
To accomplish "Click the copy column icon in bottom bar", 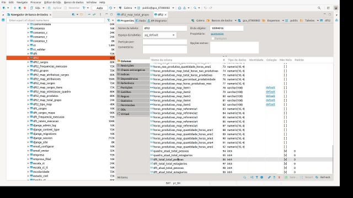I will point(274,177).
